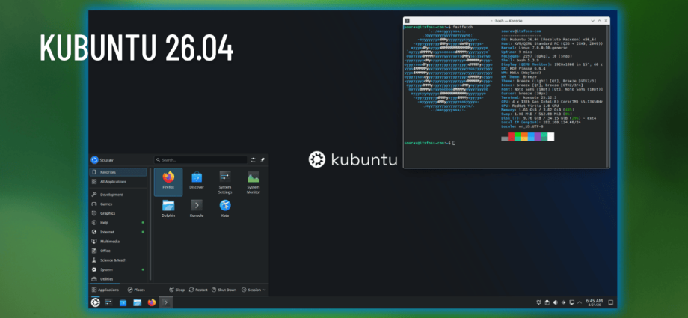Open the Games category
Screen dimensions: 688x318
coord(118,204)
